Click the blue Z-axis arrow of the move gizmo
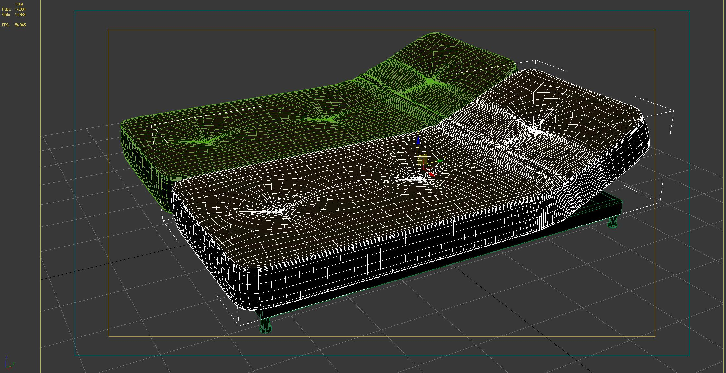Image resolution: width=726 pixels, height=373 pixels. (418, 141)
